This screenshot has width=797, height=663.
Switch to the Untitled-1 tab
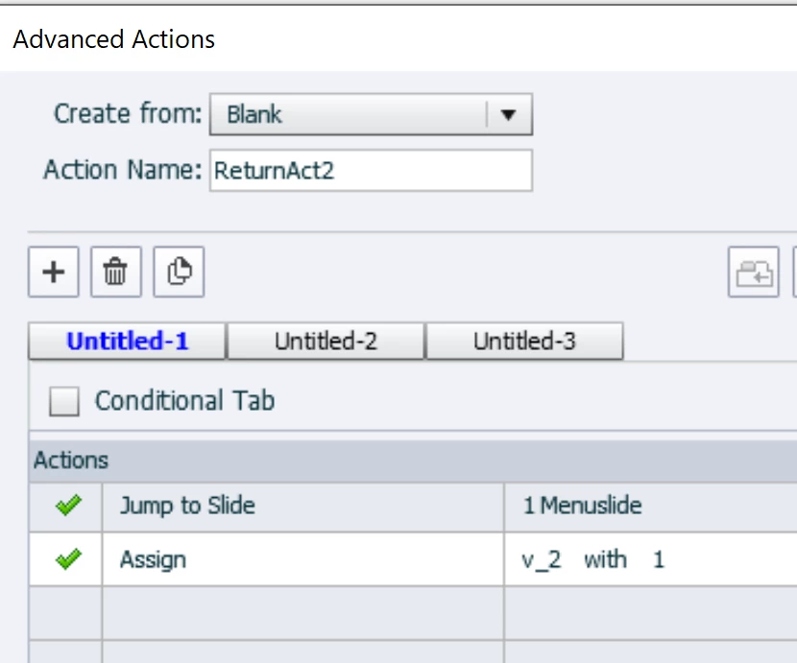(128, 342)
